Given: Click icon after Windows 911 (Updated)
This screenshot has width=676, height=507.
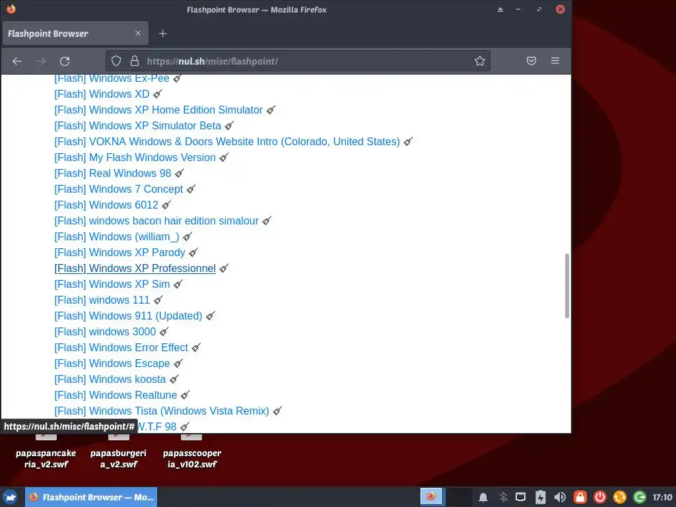Looking at the screenshot, I should [211, 316].
